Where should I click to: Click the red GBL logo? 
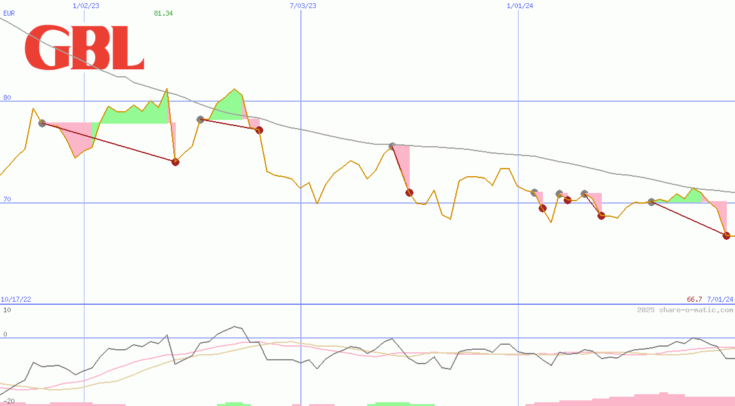(84, 48)
